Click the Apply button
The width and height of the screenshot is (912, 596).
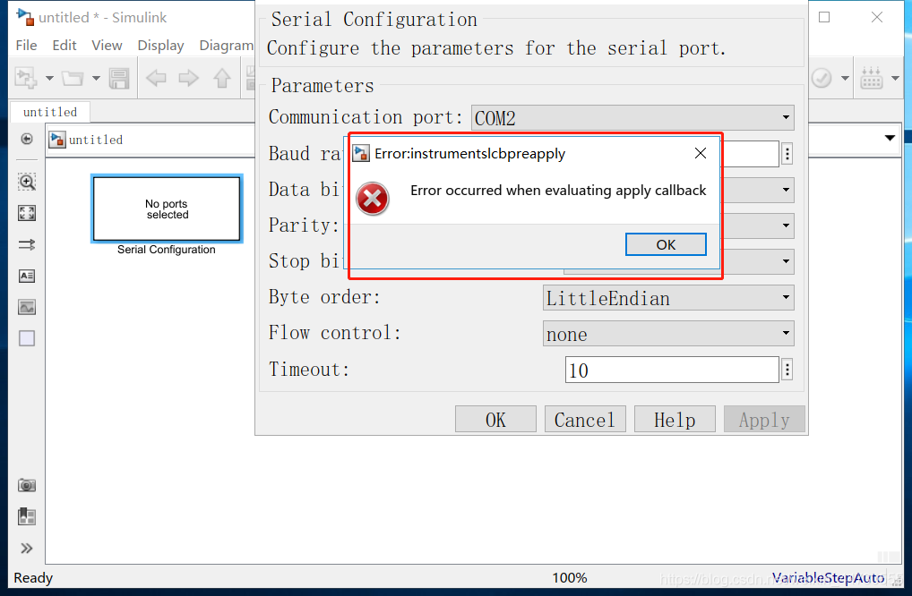(x=764, y=420)
